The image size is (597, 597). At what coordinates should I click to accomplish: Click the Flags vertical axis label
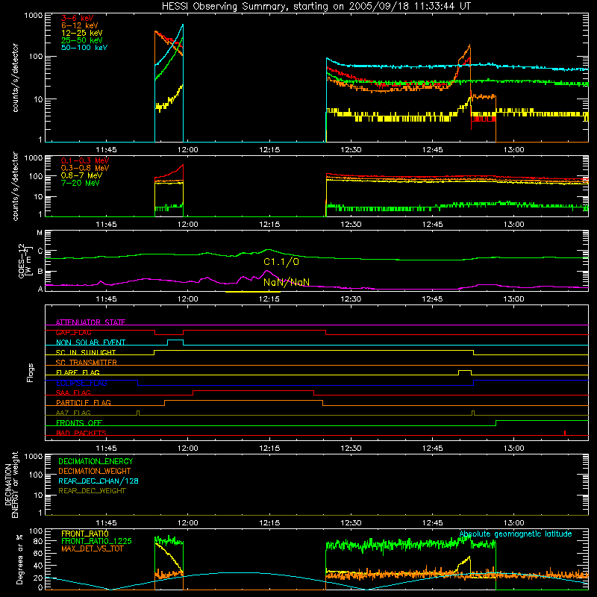[x=30, y=372]
